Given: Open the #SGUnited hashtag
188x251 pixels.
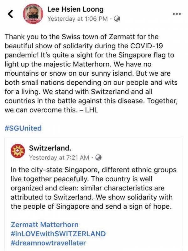Looking at the screenshot, I should (x=23, y=128).
